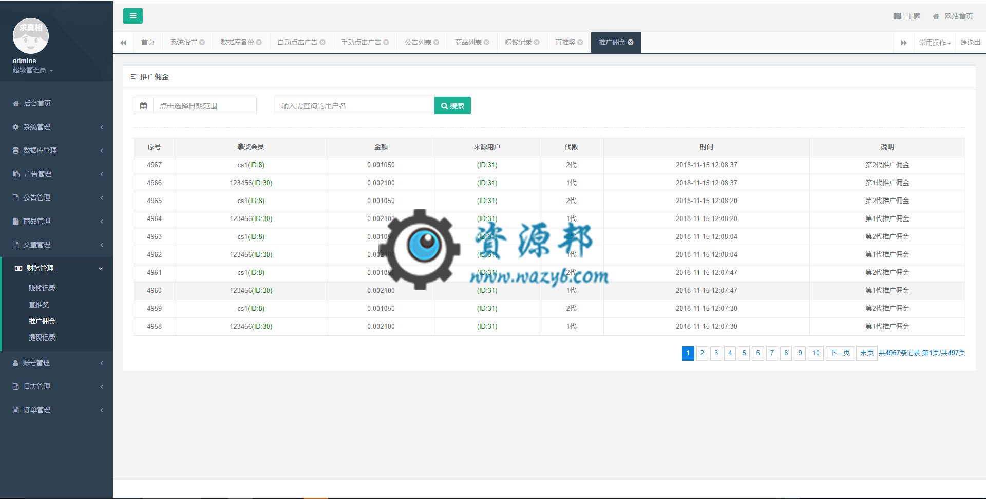Expand 日志管理 sidebar menu
Viewport: 986px width, 499px height.
[x=56, y=386]
